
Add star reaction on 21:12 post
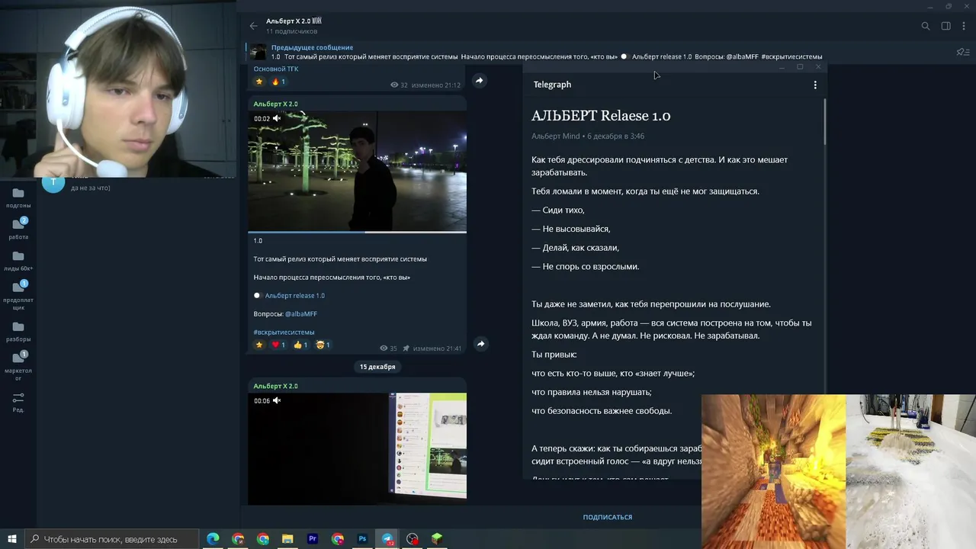tap(259, 82)
